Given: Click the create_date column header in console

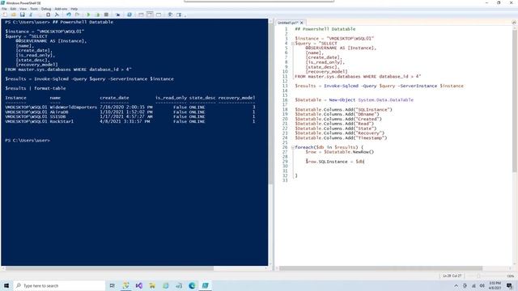Looking at the screenshot, I should pyautogui.click(x=114, y=98).
